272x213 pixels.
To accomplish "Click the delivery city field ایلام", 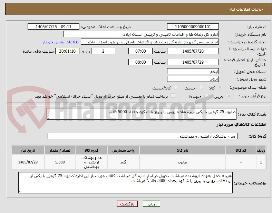I will coord(193,79).
